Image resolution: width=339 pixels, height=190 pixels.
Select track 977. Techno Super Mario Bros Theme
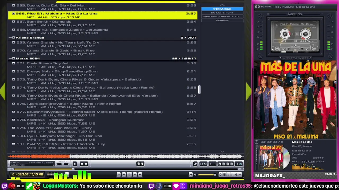point(103,113)
